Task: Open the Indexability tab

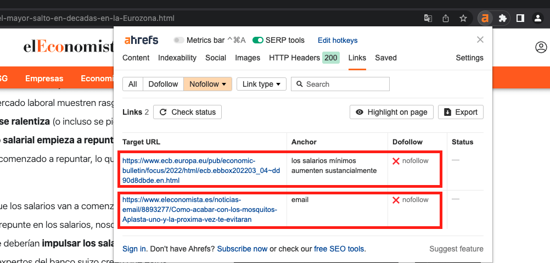Action: click(177, 58)
